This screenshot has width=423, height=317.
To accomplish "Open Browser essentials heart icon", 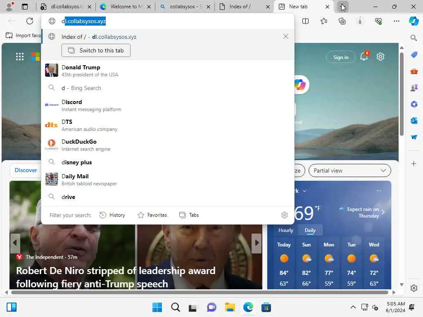I will pos(378,21).
